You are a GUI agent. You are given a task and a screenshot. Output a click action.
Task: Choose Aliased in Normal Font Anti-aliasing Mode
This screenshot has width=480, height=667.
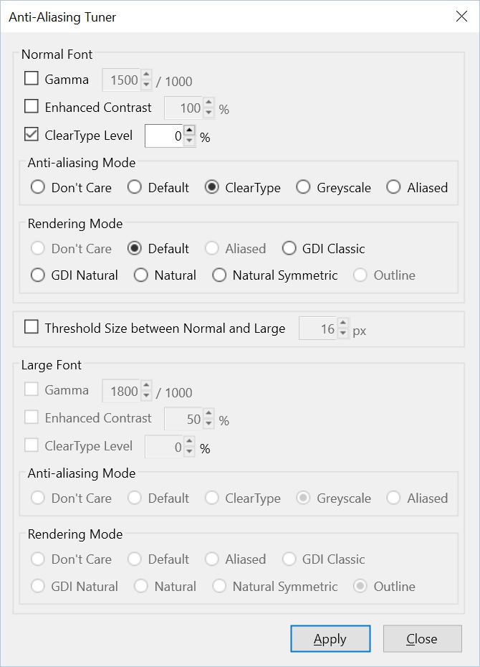[x=393, y=187]
